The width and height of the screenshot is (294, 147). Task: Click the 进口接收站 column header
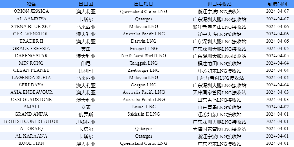pyautogui.click(x=219, y=4)
